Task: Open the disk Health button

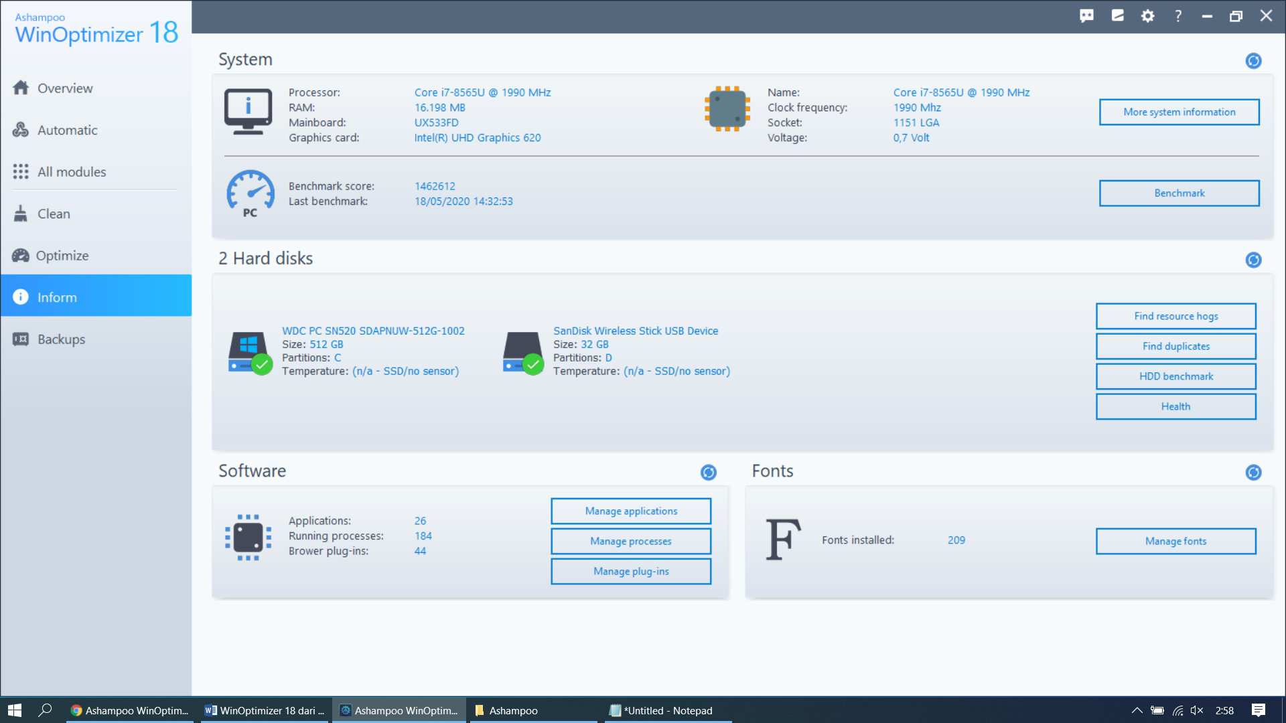Action: tap(1175, 406)
